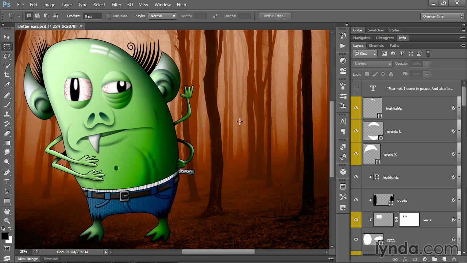
Task: Select the Eyedropper tool
Action: 7,85
